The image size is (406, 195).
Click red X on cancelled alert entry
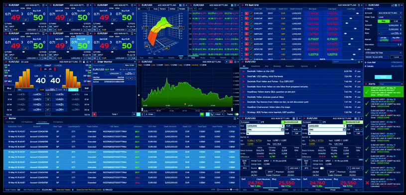point(367,183)
